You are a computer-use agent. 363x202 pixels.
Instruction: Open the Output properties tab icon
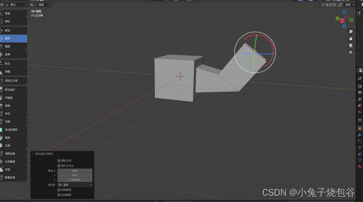pyautogui.click(x=360, y=93)
